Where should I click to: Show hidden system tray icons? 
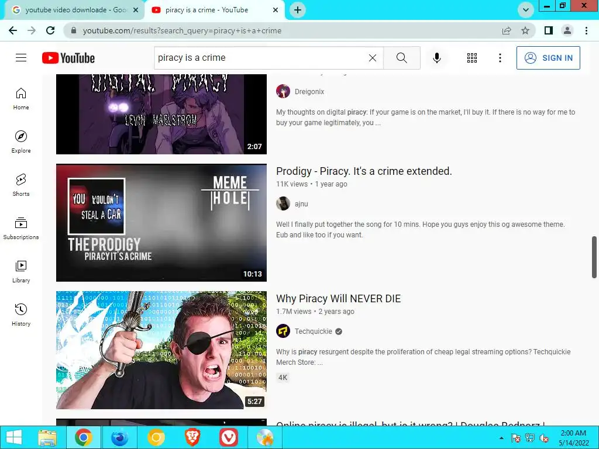[x=501, y=438]
